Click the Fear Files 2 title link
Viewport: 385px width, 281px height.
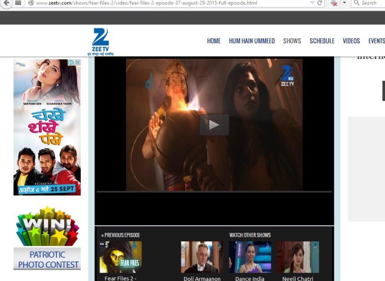point(120,278)
